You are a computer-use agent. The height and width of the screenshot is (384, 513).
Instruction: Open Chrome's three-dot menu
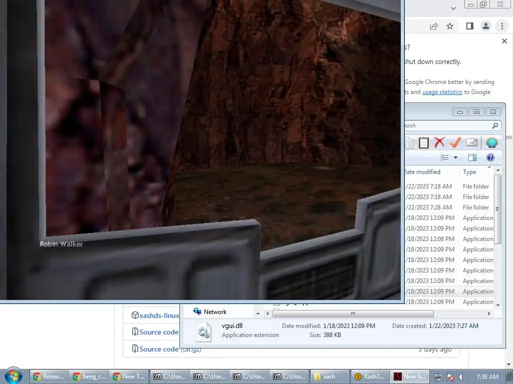click(502, 26)
